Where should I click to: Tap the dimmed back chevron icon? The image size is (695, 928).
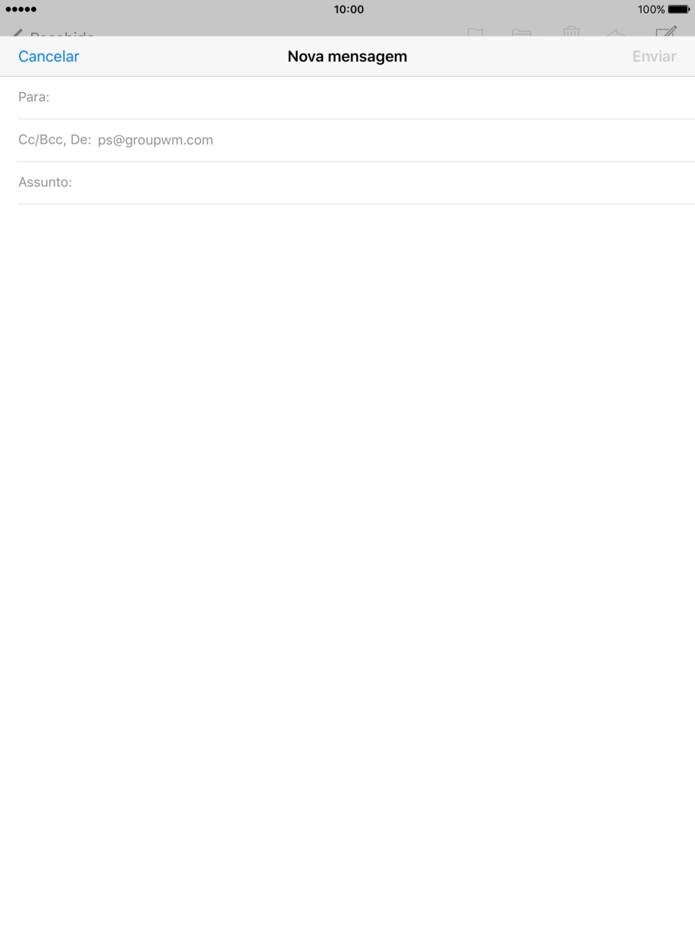pyautogui.click(x=17, y=34)
